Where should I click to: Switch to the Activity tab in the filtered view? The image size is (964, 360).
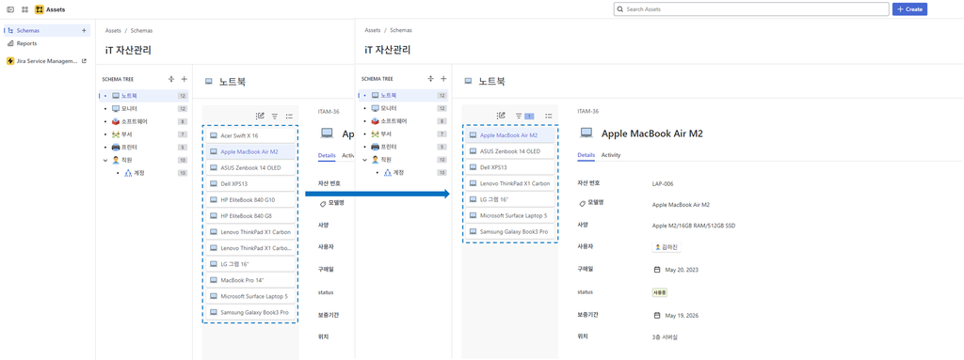(610, 155)
